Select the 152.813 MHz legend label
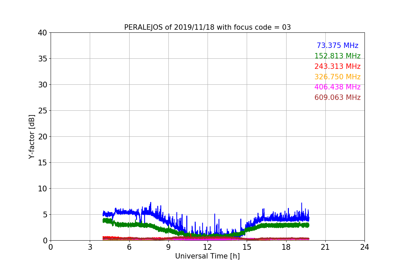 point(337,56)
